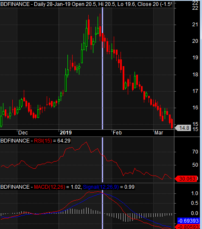Select the -0.69393 signal value marker
The image size is (202, 229).
pos(188,221)
